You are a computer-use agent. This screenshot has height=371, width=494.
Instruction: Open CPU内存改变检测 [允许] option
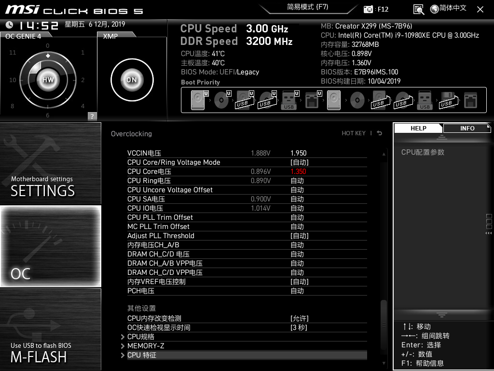[x=299, y=318]
